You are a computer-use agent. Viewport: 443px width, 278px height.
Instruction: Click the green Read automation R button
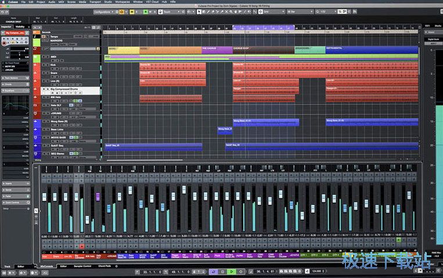pos(146,12)
